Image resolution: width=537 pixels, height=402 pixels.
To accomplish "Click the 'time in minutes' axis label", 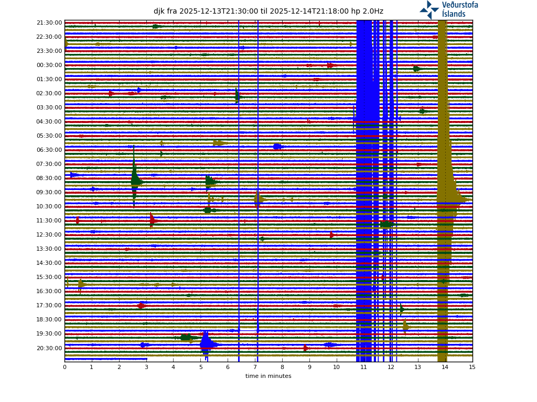I will 268,376.
